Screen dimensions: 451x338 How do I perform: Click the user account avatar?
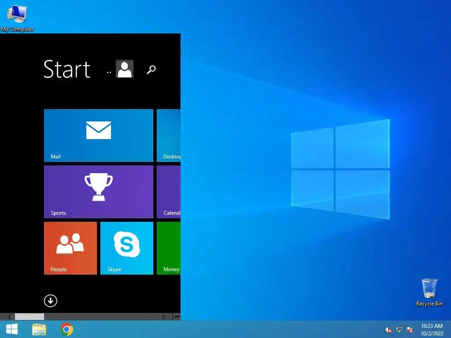click(125, 69)
